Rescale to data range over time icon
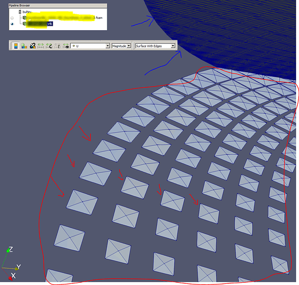 tap(58, 46)
